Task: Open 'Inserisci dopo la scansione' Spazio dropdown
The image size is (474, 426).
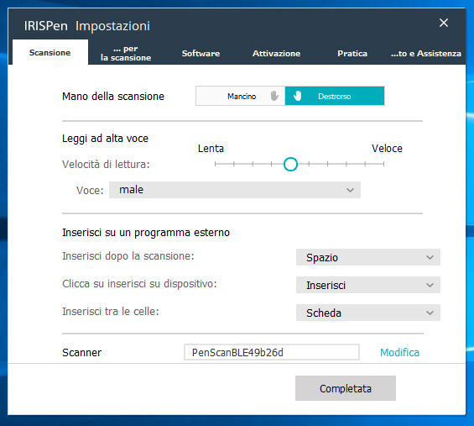Action: pos(368,257)
